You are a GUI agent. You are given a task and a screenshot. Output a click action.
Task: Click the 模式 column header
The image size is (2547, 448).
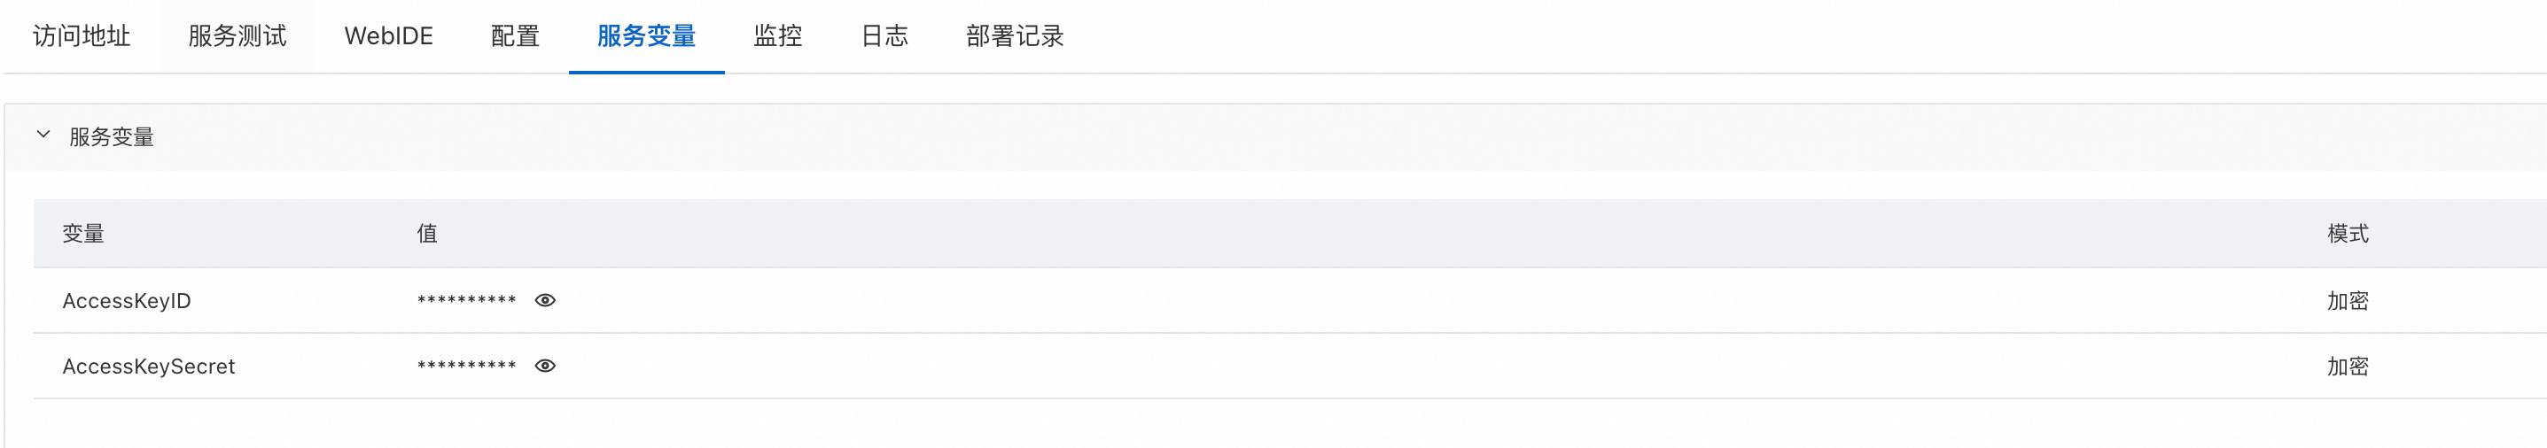pos(2348,234)
